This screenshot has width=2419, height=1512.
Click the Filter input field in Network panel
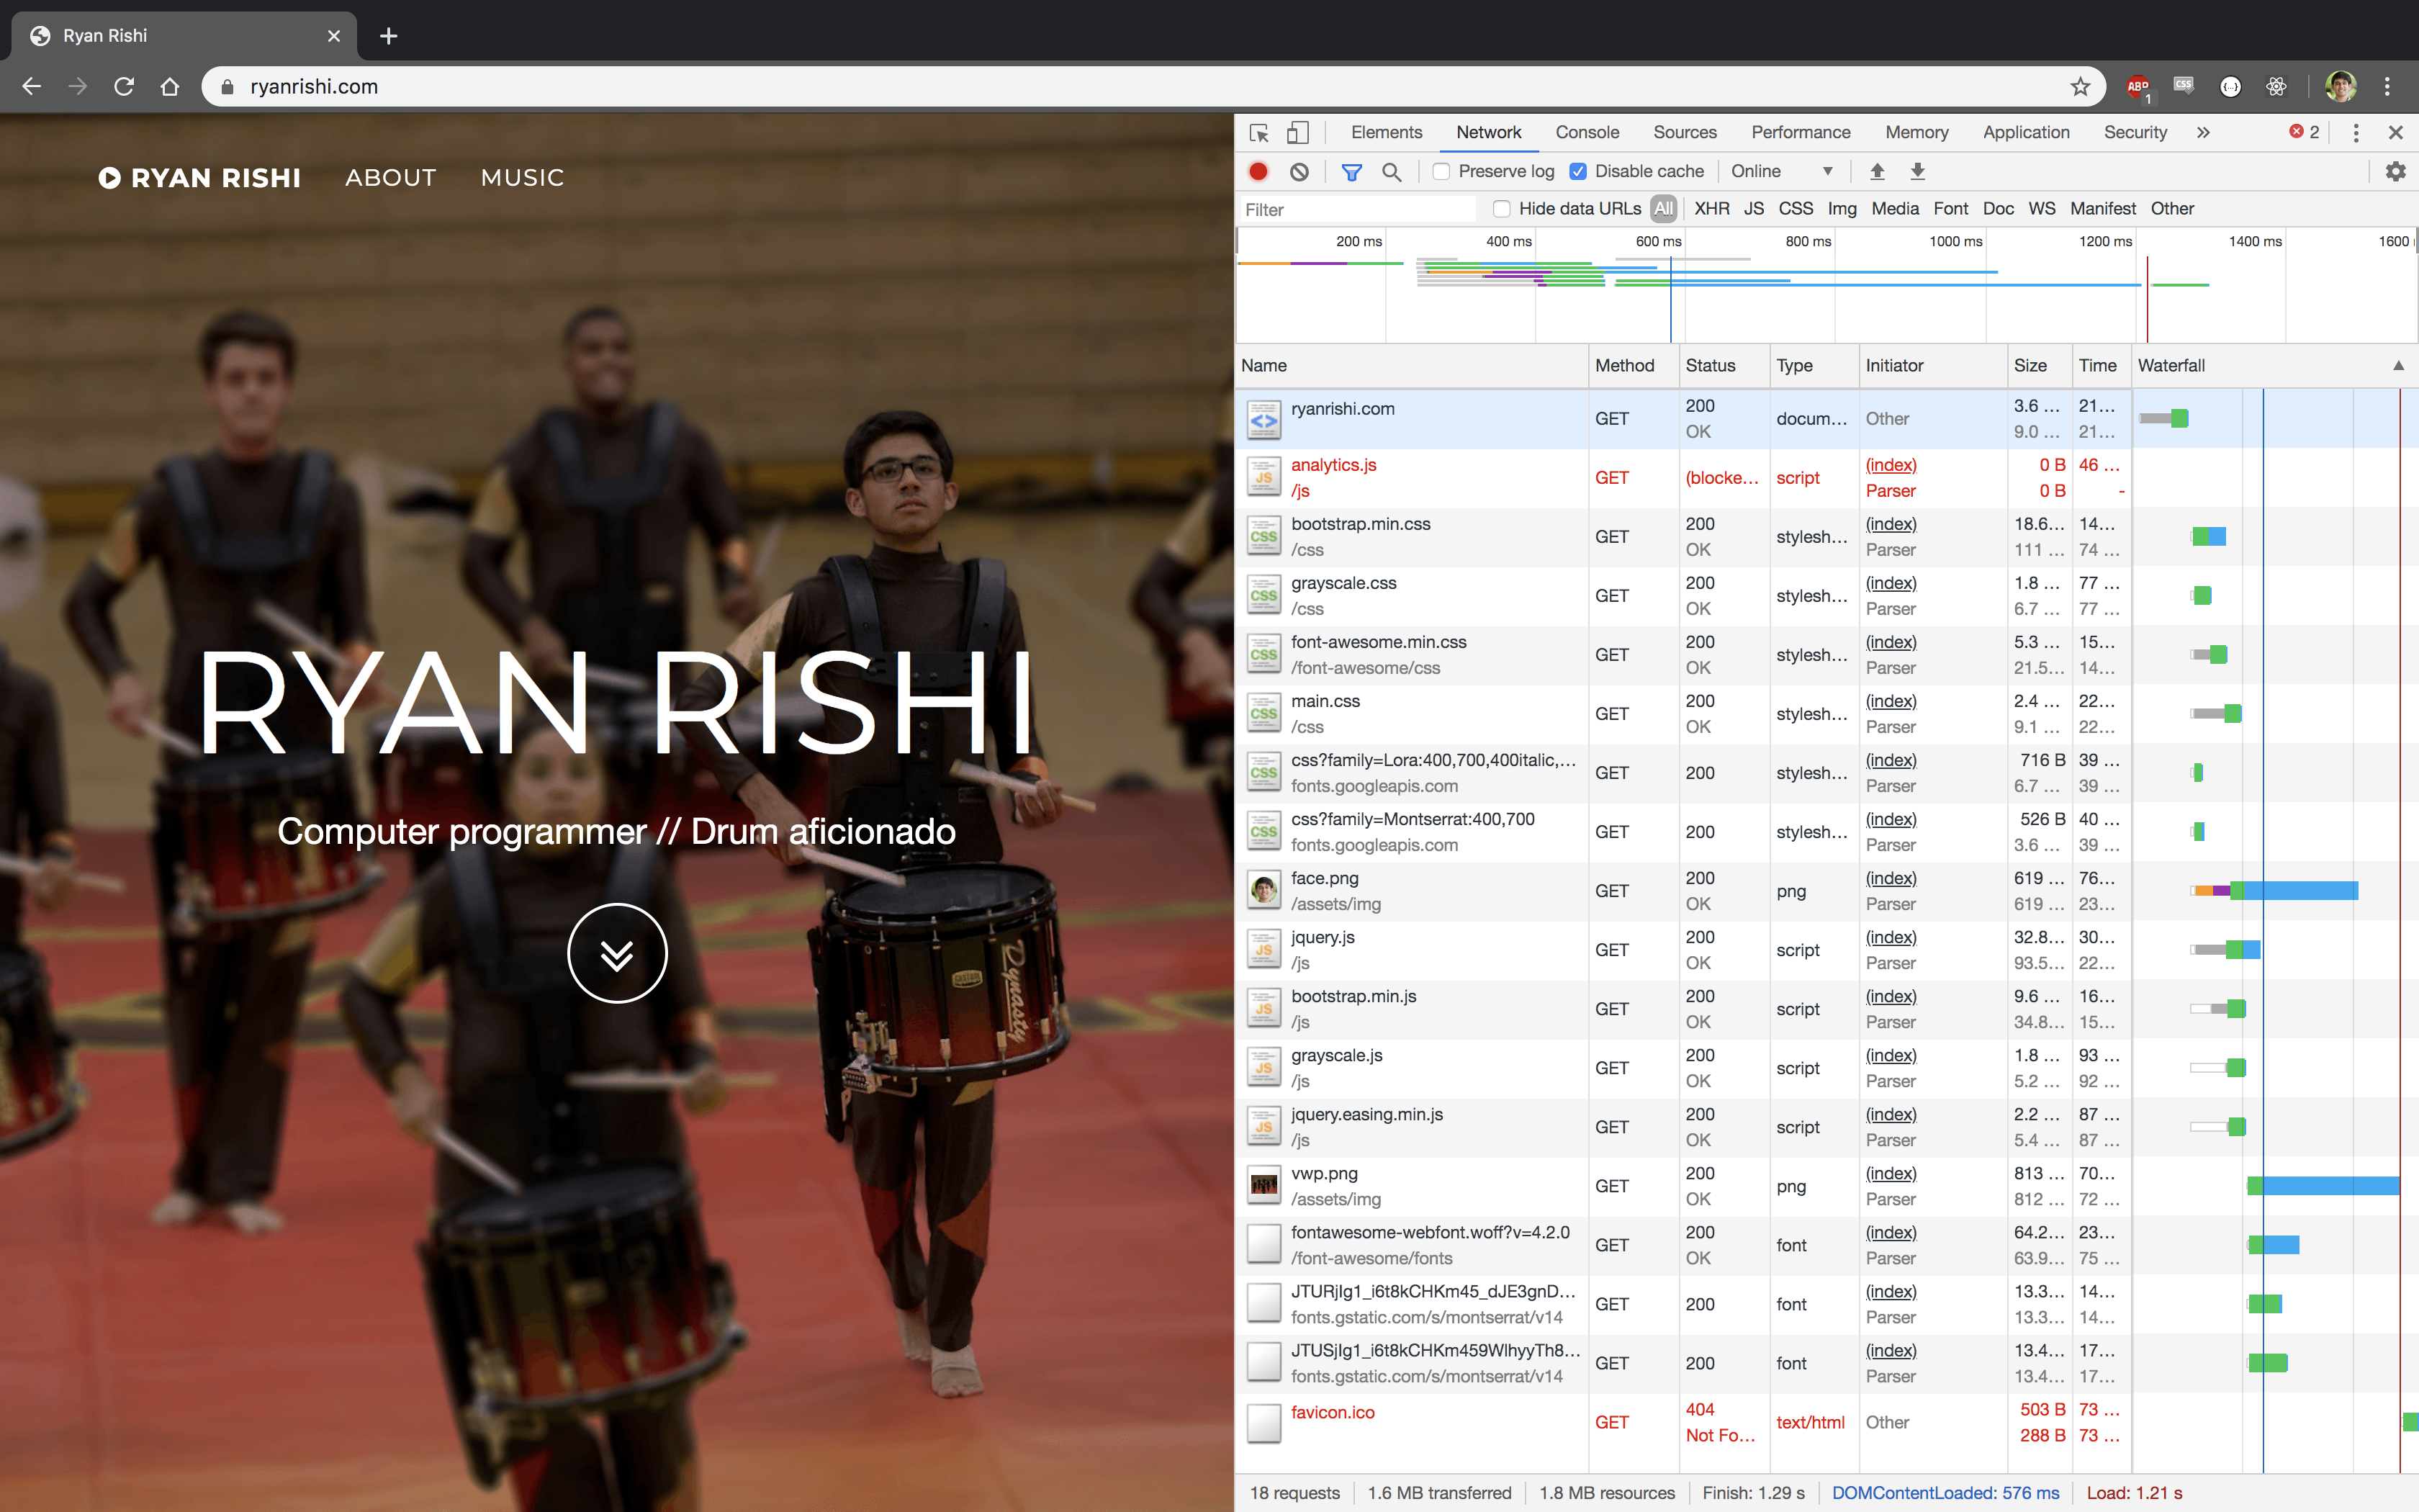(x=1359, y=207)
